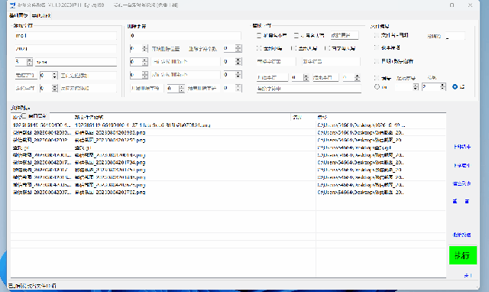Click the topmost blue link right of the file list
The height and width of the screenshot is (292, 489).
click(462, 147)
